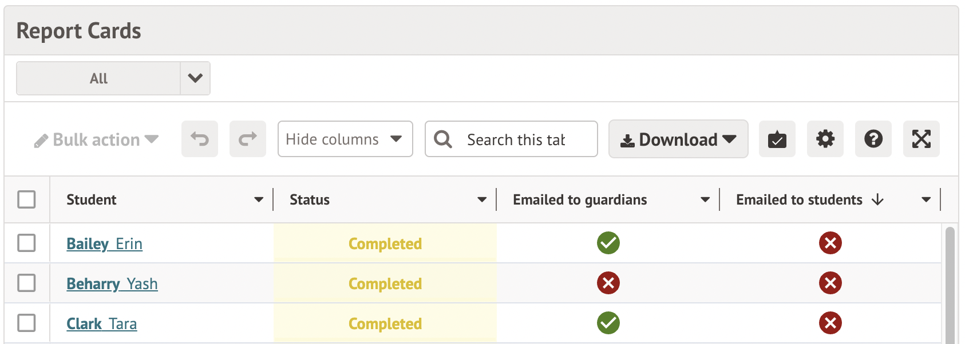Open the Download dropdown menu
The height and width of the screenshot is (344, 965).
pos(678,139)
